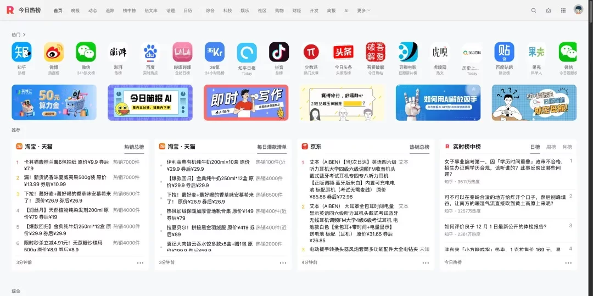
Task: Select the 日榜 tab
Action: (x=535, y=147)
